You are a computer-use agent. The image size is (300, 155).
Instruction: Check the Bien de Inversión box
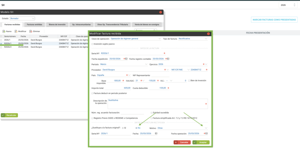[189, 80]
